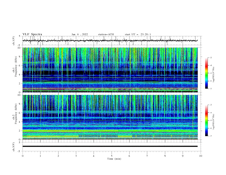Click the ch.1 voltage waveform trace
Screen dimensions: 226x175
coord(110,41)
